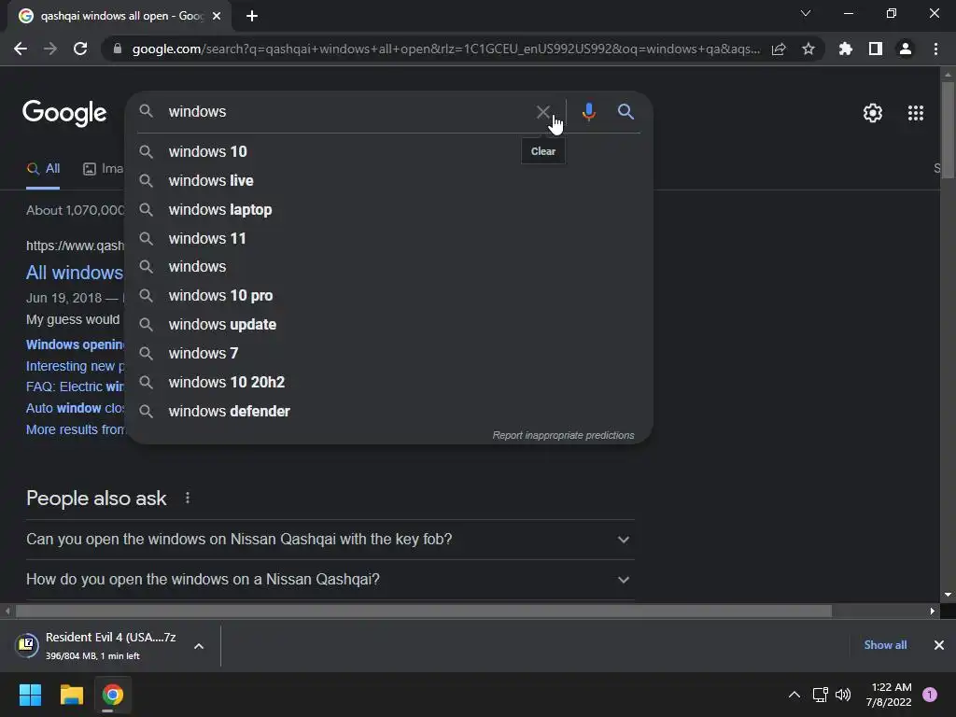Select suggestion windows defender

click(388, 411)
